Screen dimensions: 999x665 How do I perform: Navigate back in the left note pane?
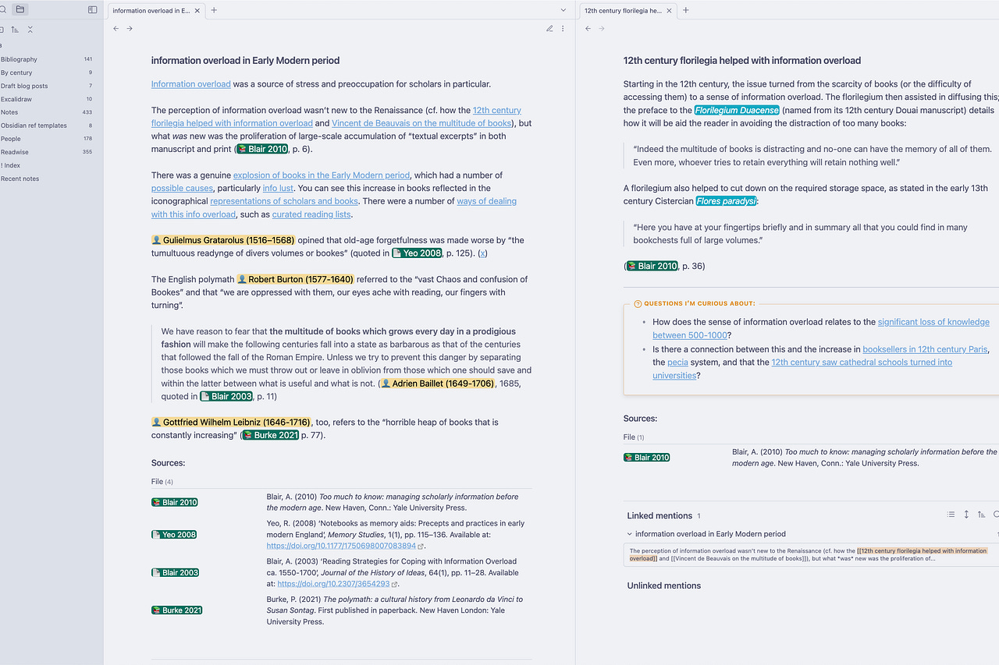click(116, 29)
